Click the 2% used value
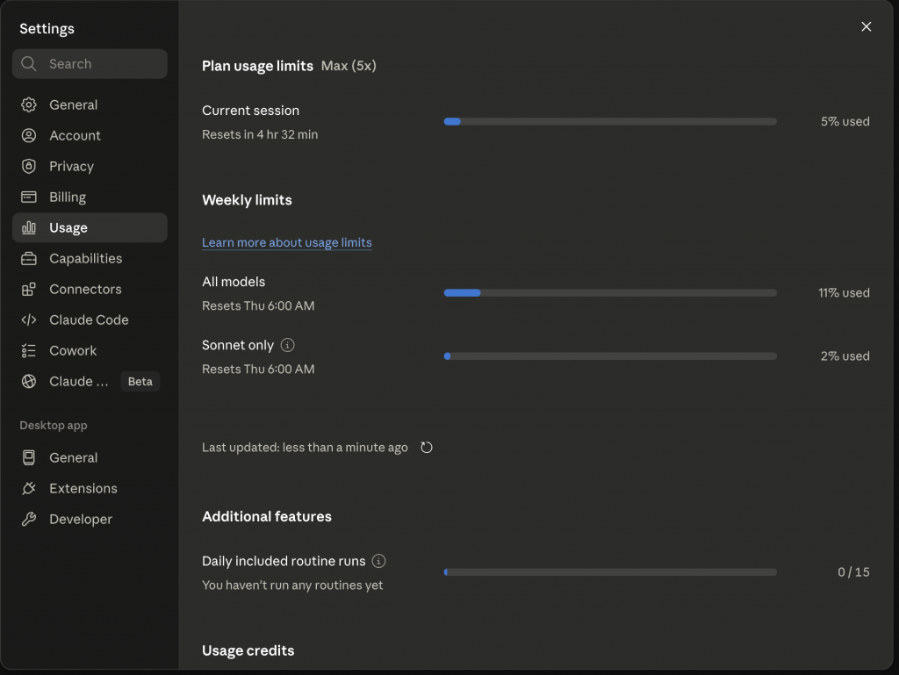 (x=845, y=355)
